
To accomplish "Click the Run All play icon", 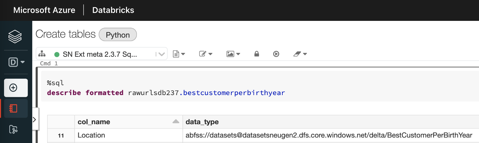I will pyautogui.click(x=276, y=54).
